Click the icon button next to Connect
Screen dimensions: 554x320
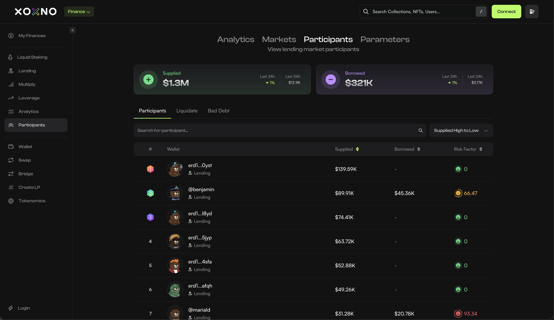coord(532,12)
